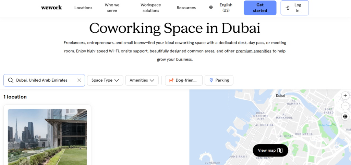351x165 pixels.
Task: Zoom out on the map
Action: (x=345, y=106)
